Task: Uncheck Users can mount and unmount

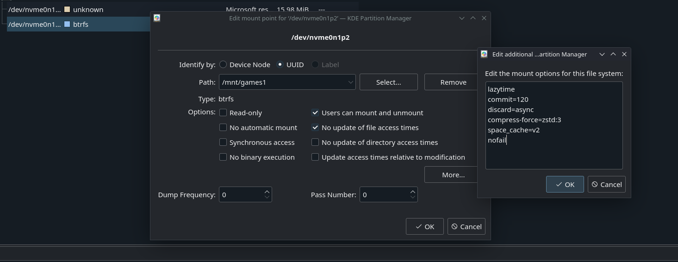Action: click(315, 112)
